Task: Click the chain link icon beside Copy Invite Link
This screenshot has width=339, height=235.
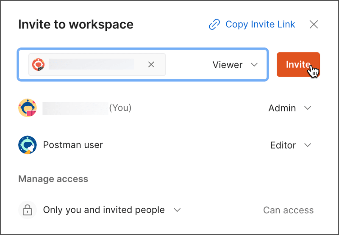Action: pos(214,25)
